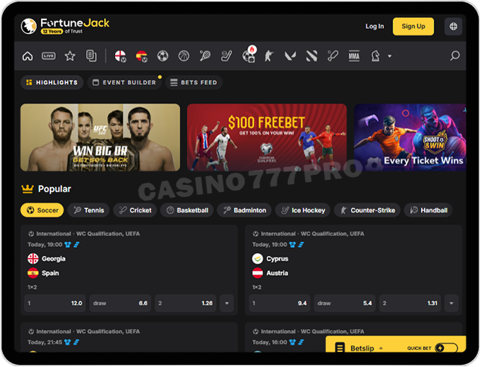Click the Cyprus team name
Image resolution: width=480 pixels, height=367 pixels.
278,259
